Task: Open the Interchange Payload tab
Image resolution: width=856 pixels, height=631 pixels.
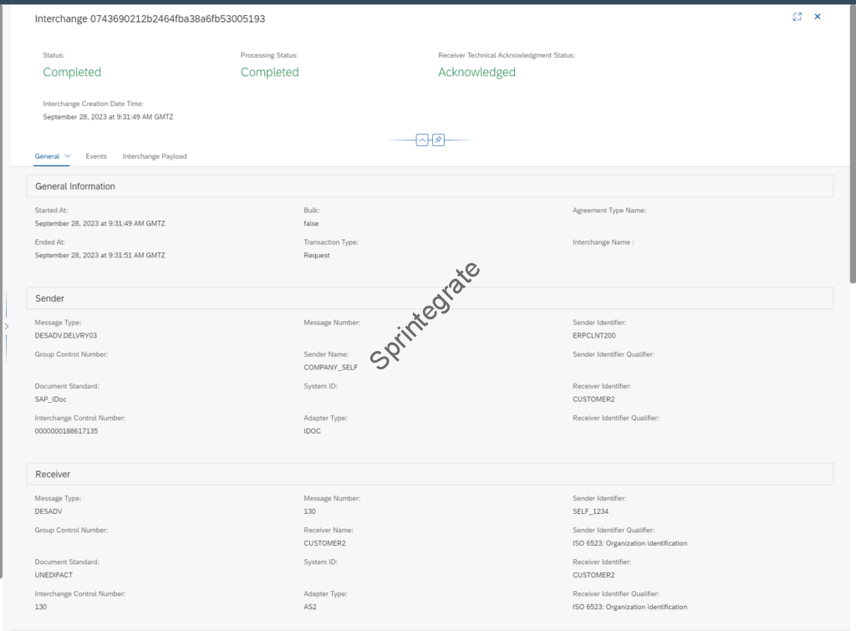Action: [x=155, y=155]
